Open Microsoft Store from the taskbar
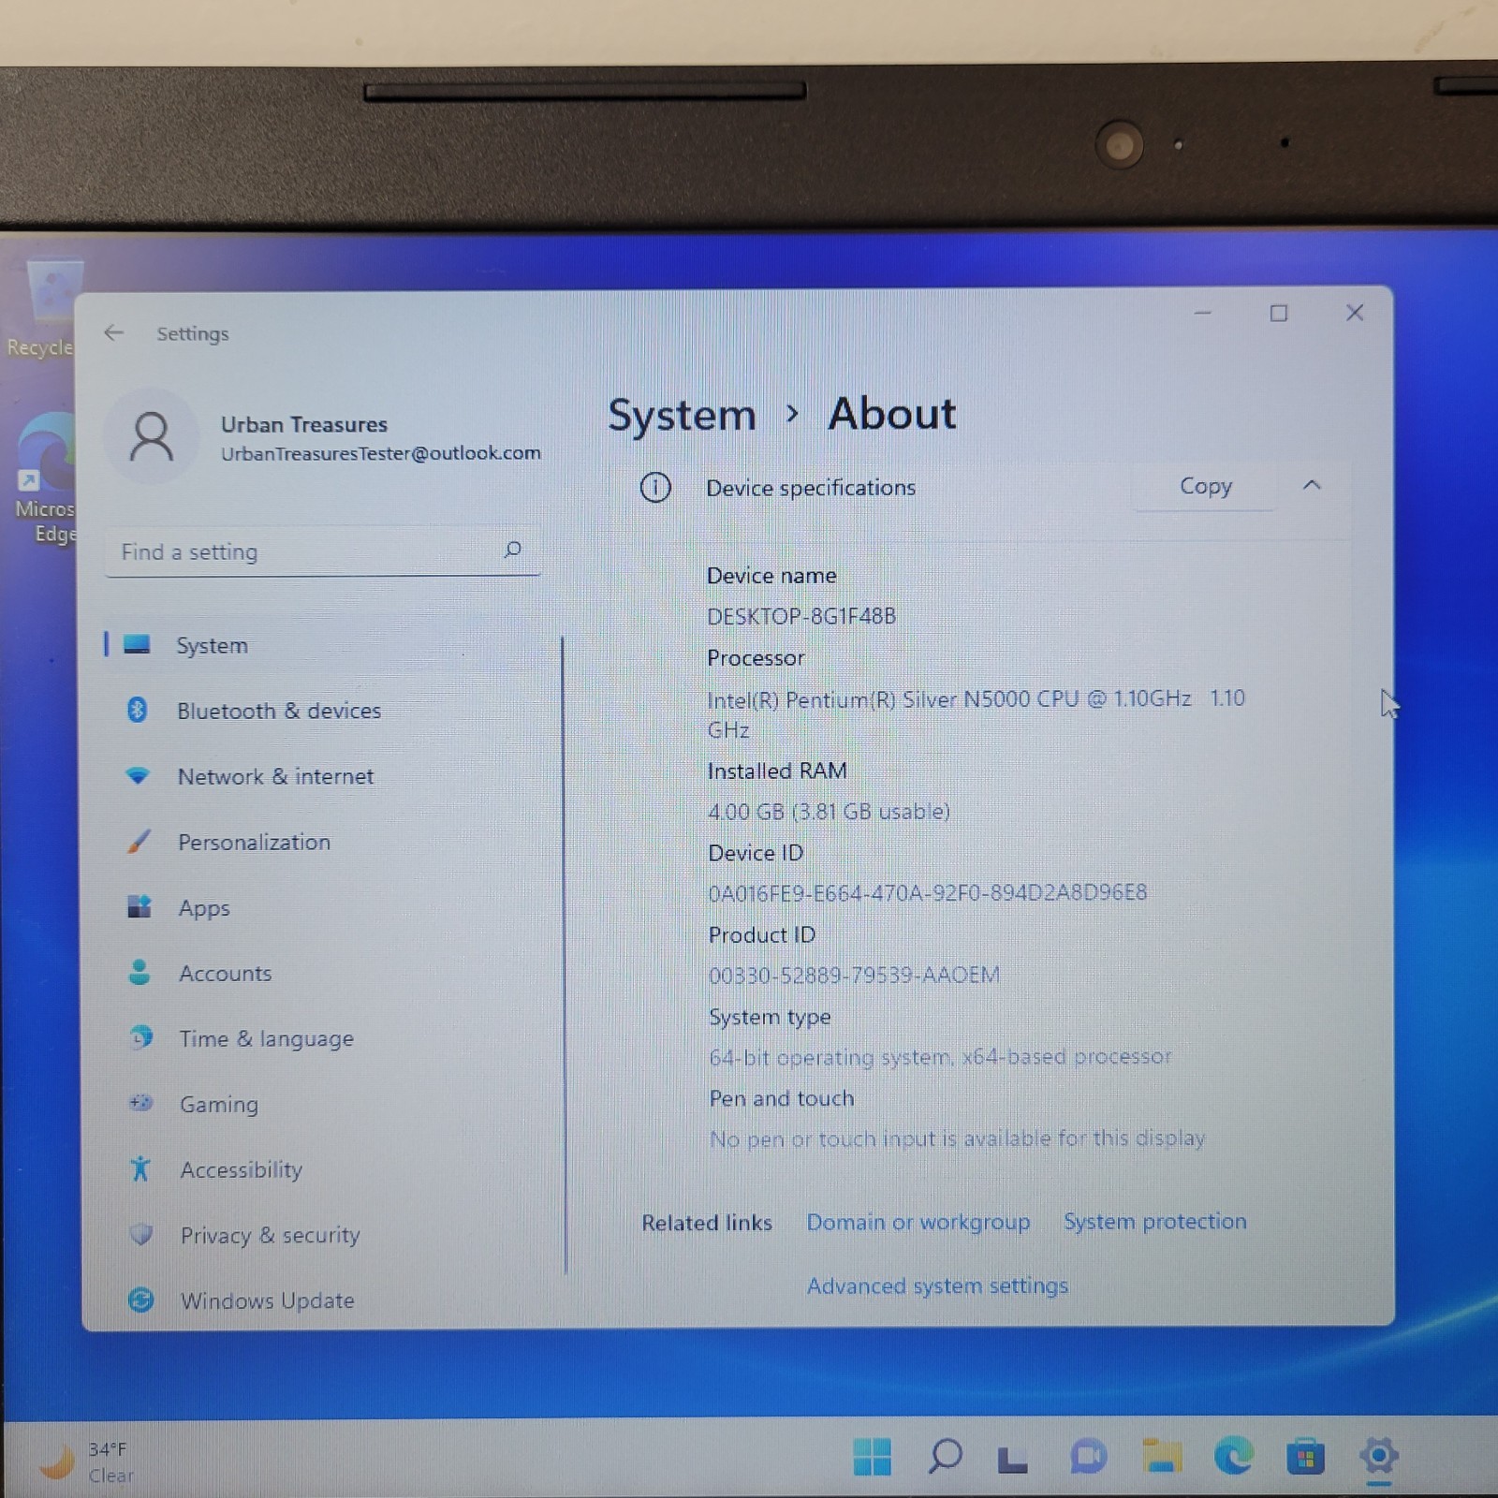This screenshot has height=1498, width=1498. pos(1305,1457)
